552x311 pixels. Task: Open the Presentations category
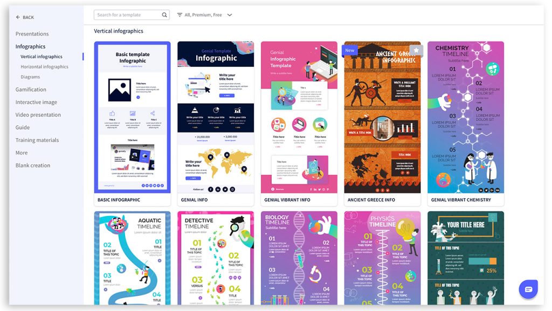(32, 34)
